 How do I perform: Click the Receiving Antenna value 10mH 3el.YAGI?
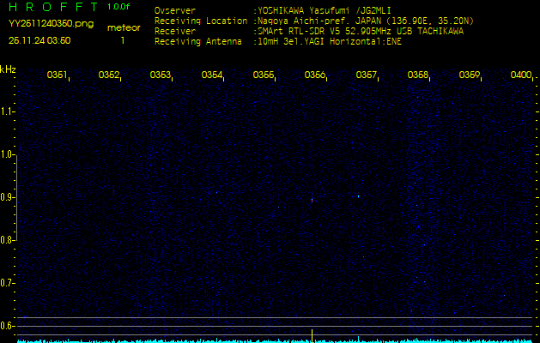coord(330,42)
